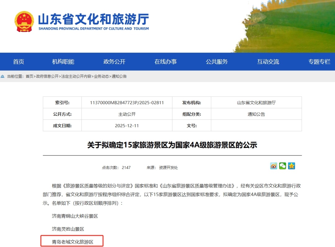Share the article to WeChat
This screenshot has width=335, height=247.
[x=283, y=166]
